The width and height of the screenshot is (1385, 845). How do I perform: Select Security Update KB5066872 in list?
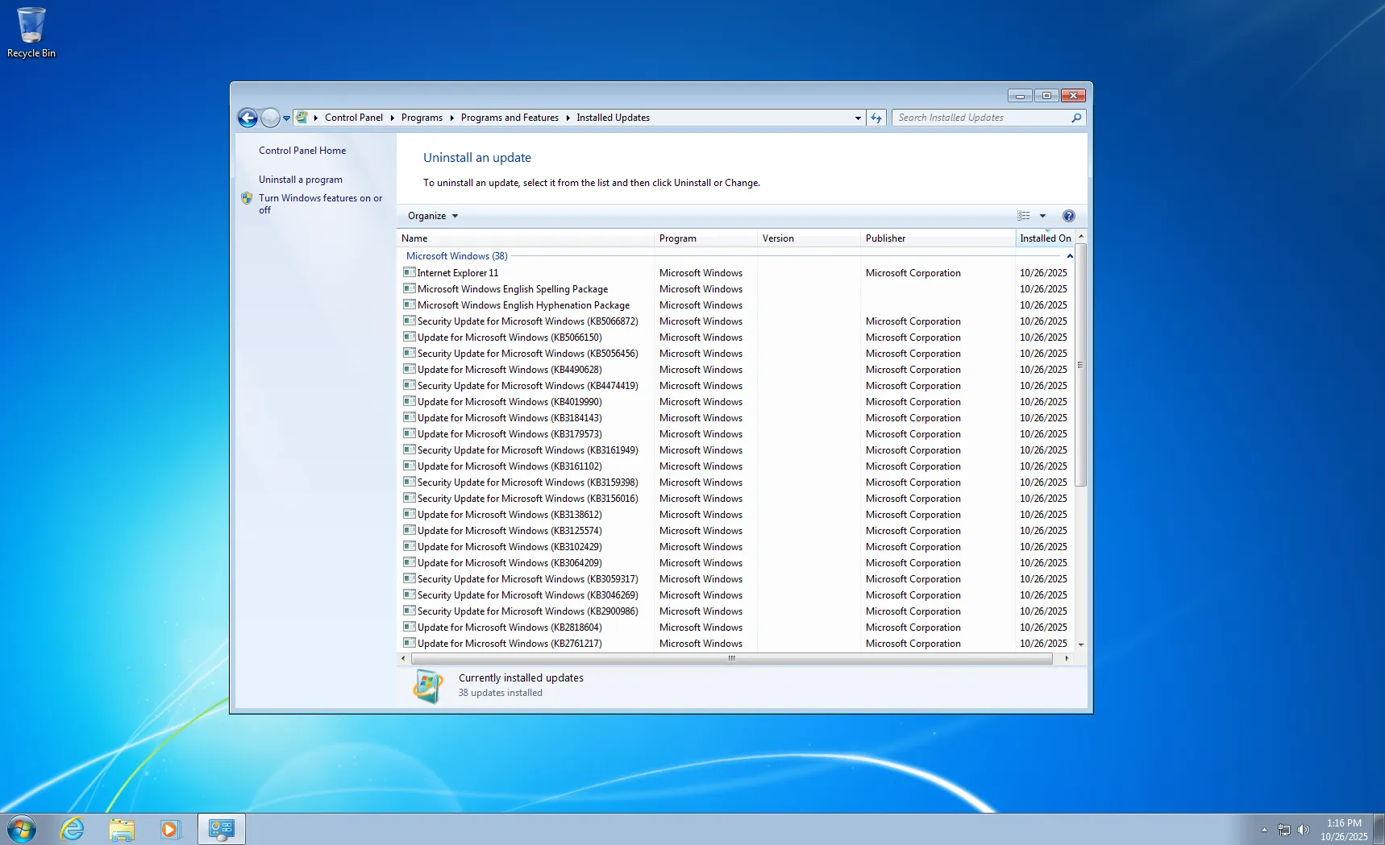pos(527,321)
